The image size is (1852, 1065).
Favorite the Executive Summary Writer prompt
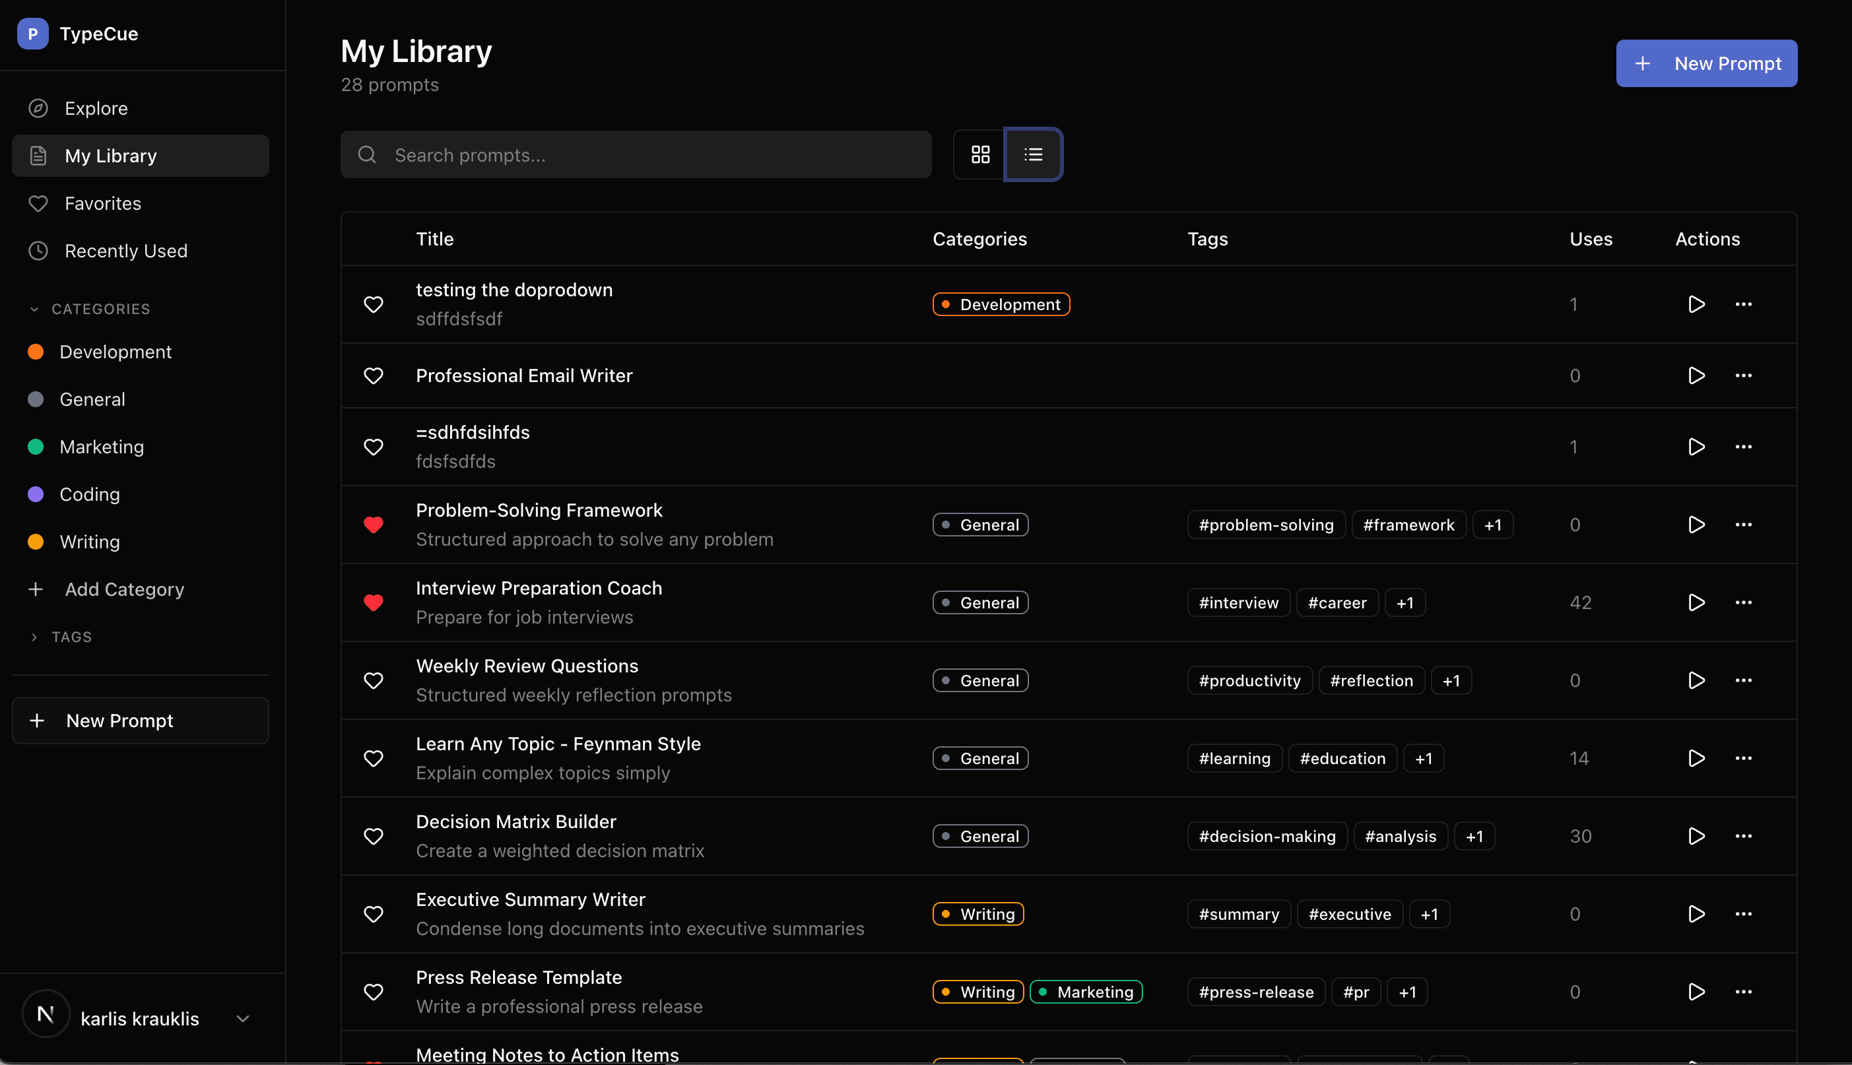(x=374, y=914)
